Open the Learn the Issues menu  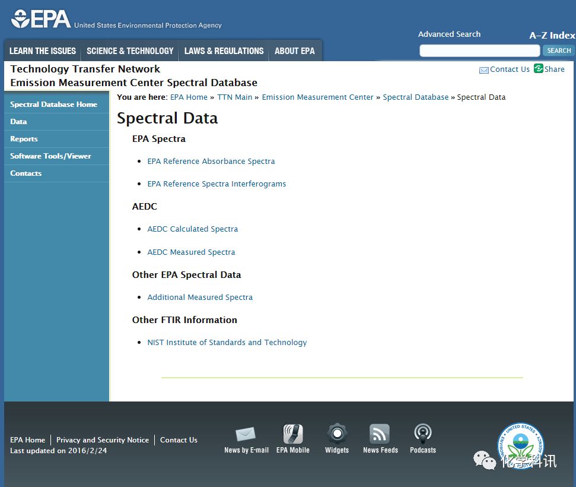[43, 51]
